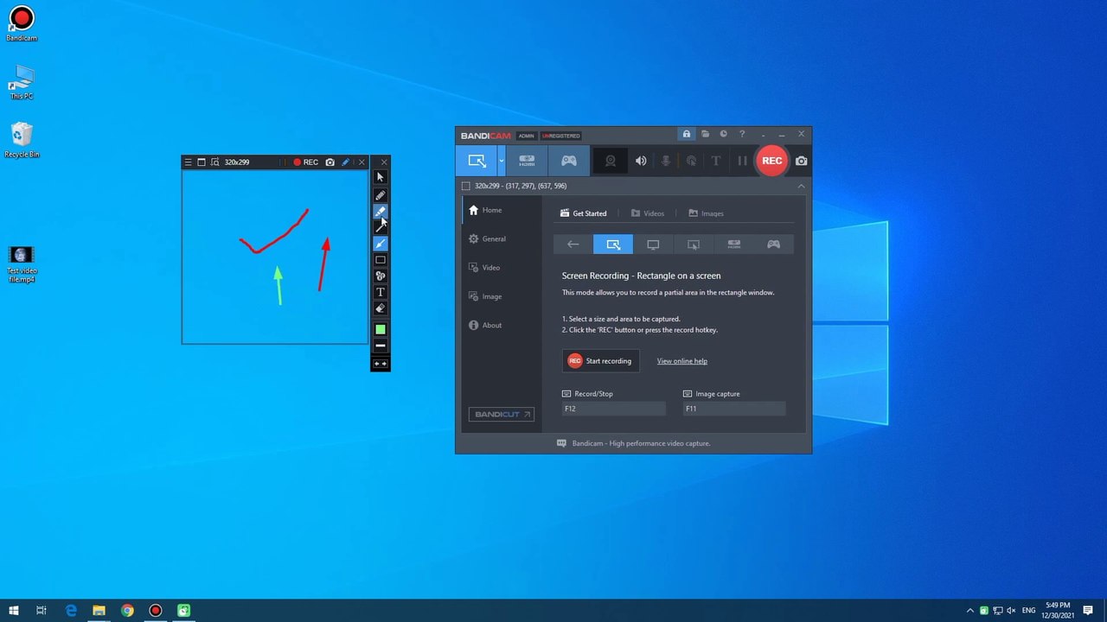Screen dimensions: 1107x622
Task: Select the Eraser tool
Action: click(x=380, y=308)
